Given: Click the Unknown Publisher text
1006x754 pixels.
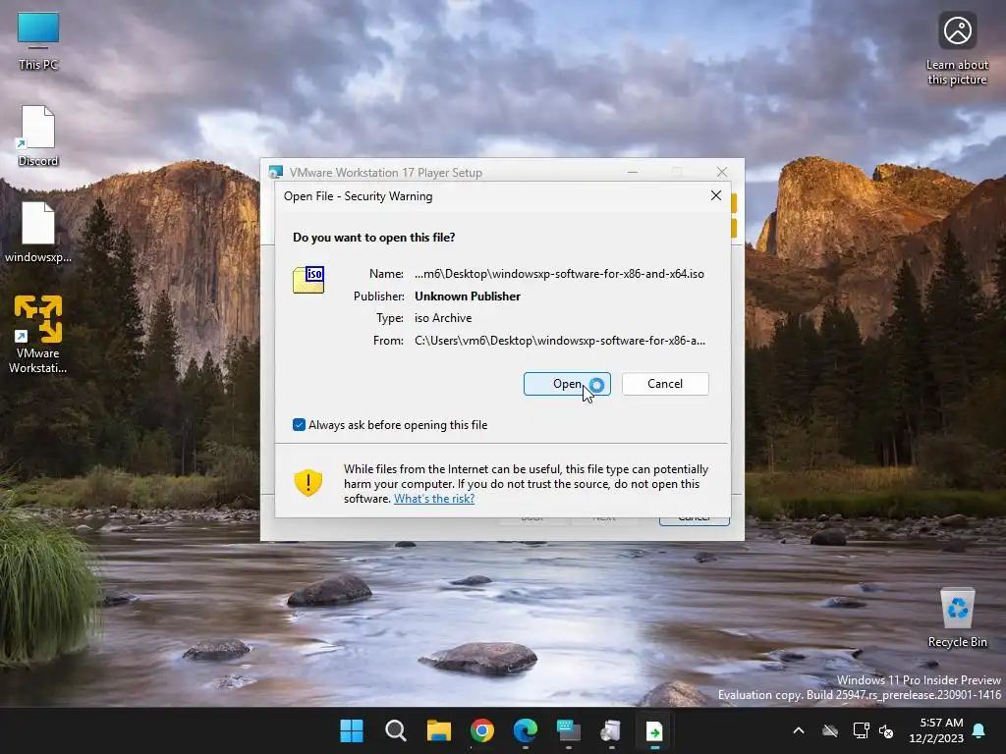Looking at the screenshot, I should pyautogui.click(x=467, y=296).
